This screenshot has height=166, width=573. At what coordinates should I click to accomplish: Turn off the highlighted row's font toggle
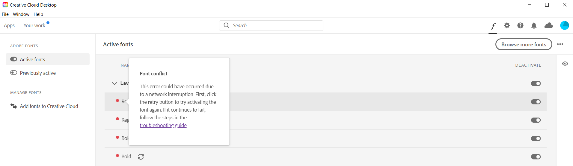536,102
